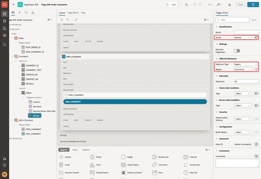This screenshot has width=261, height=179.
Task: Open the Authorization Scheme dropdown
Action: coord(243,119)
